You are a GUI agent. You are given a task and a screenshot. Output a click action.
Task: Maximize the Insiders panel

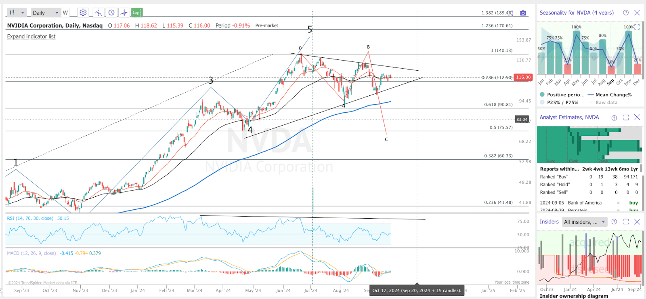coord(626,222)
